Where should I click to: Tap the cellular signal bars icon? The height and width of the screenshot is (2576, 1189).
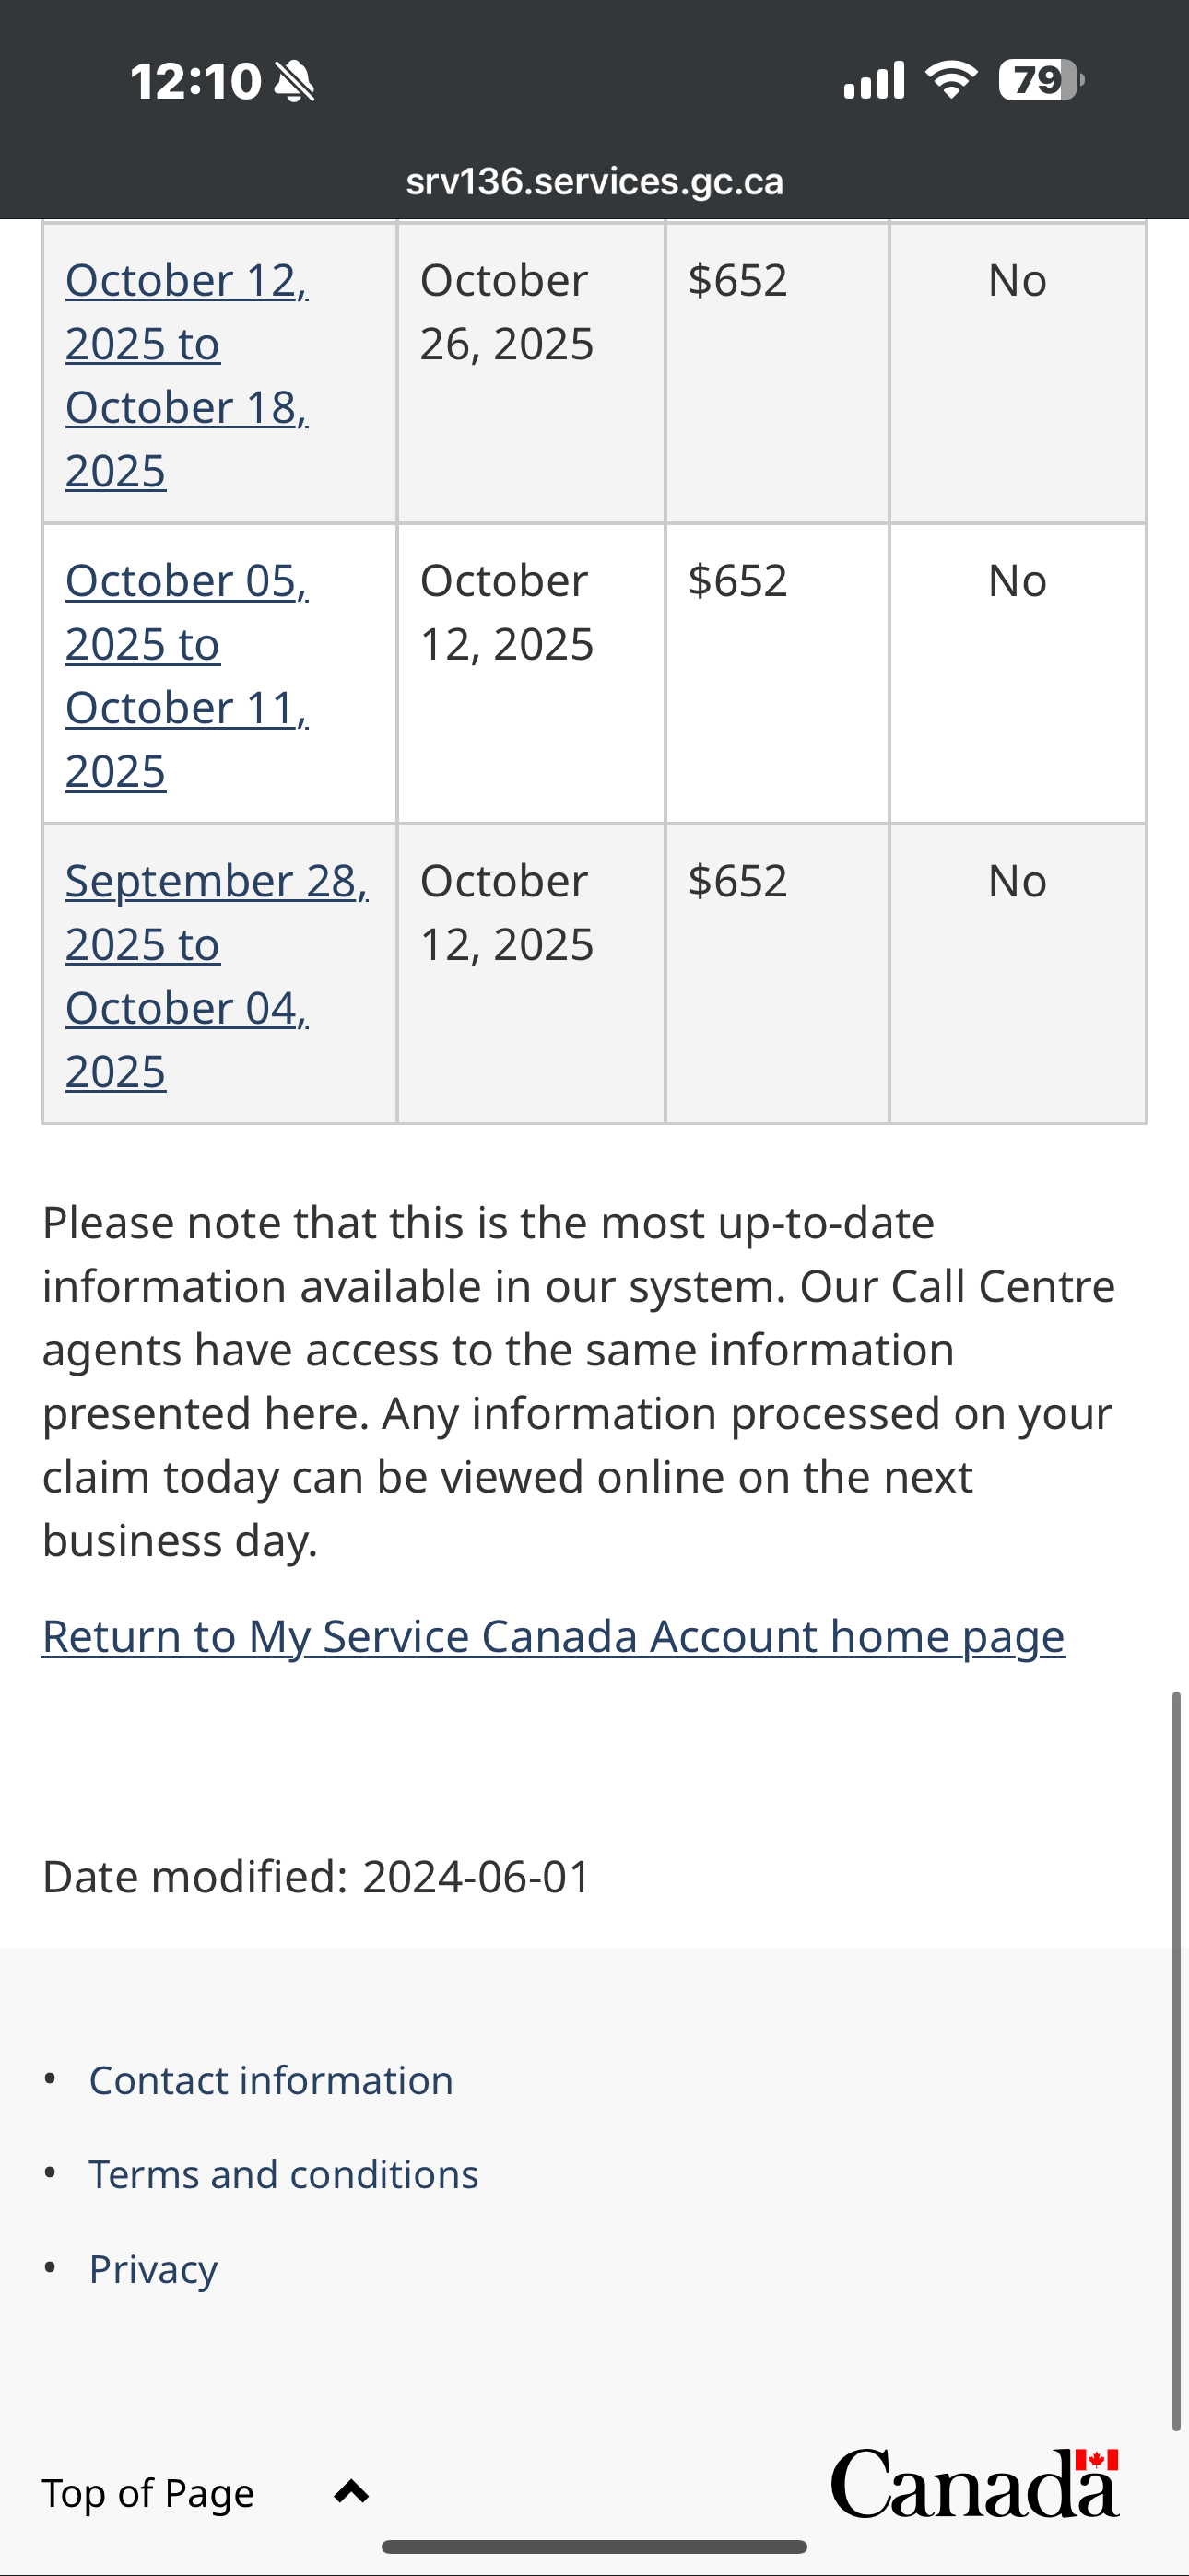point(874,80)
